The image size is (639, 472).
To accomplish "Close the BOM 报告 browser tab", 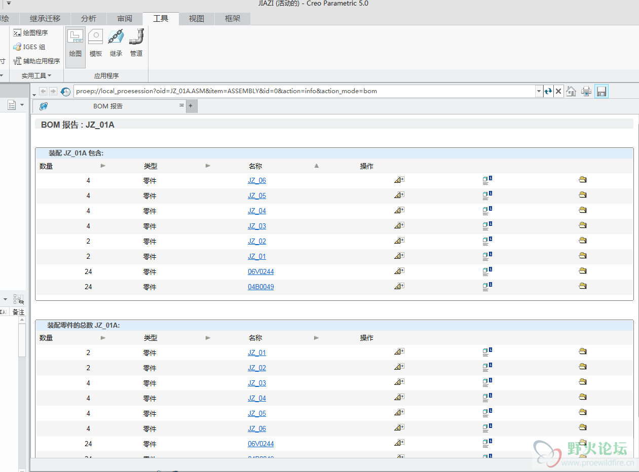I will point(181,105).
